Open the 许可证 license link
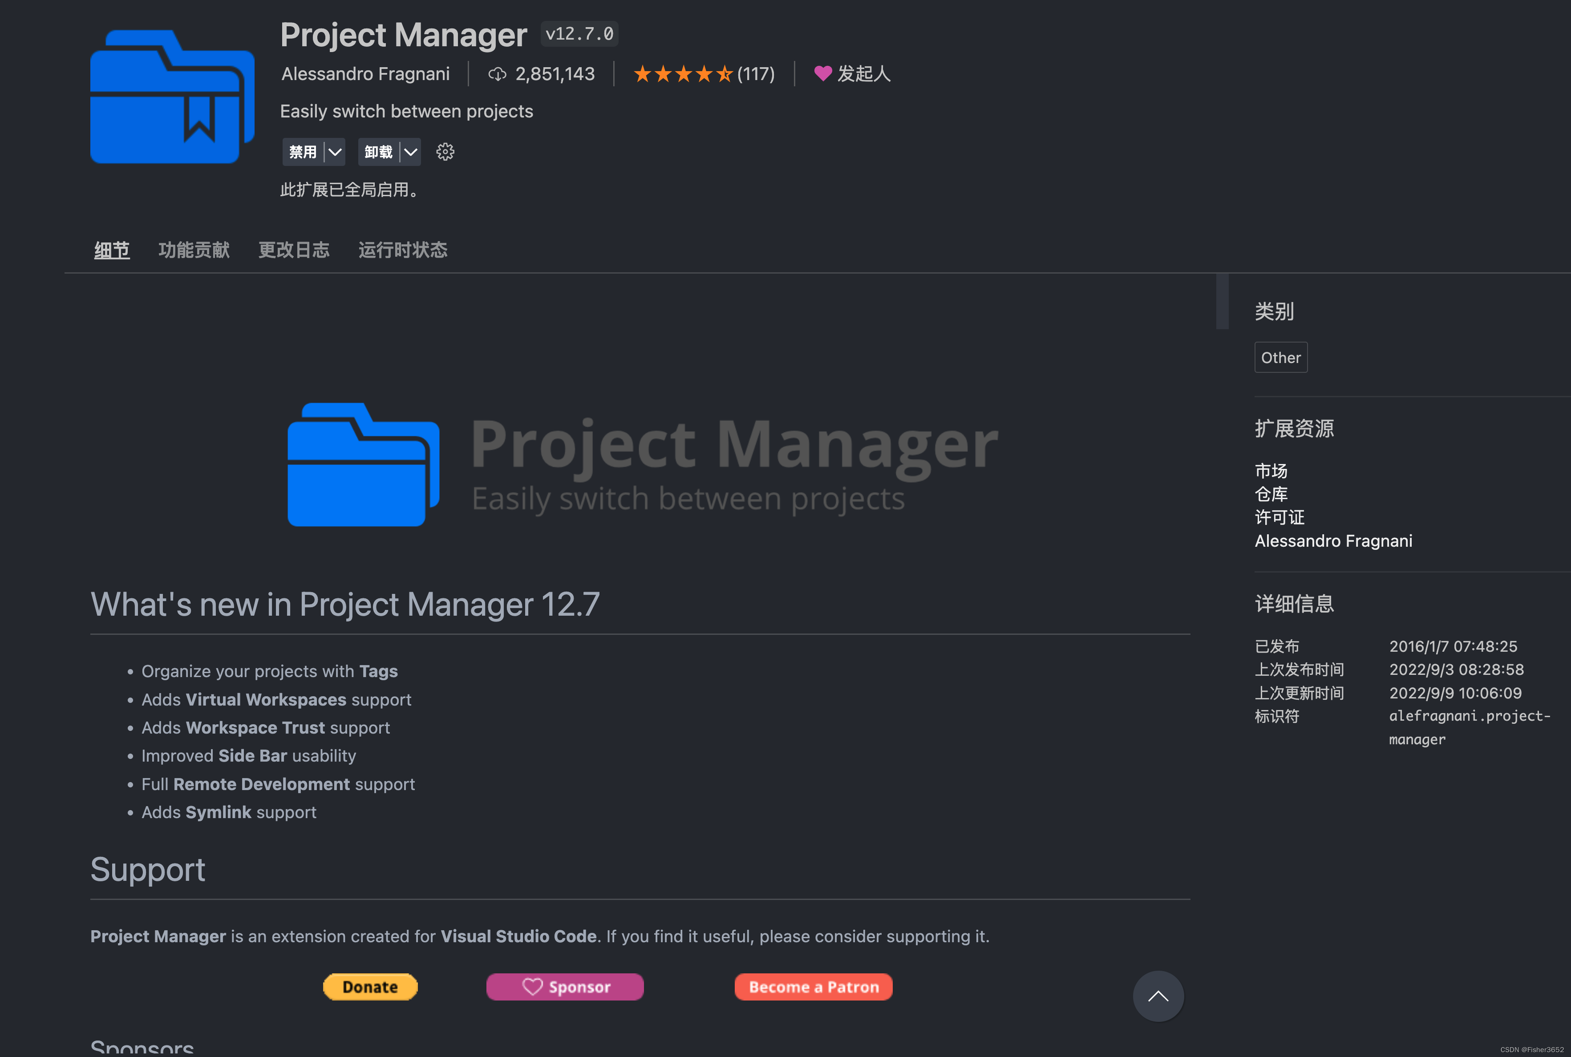1571x1057 pixels. pos(1279,517)
